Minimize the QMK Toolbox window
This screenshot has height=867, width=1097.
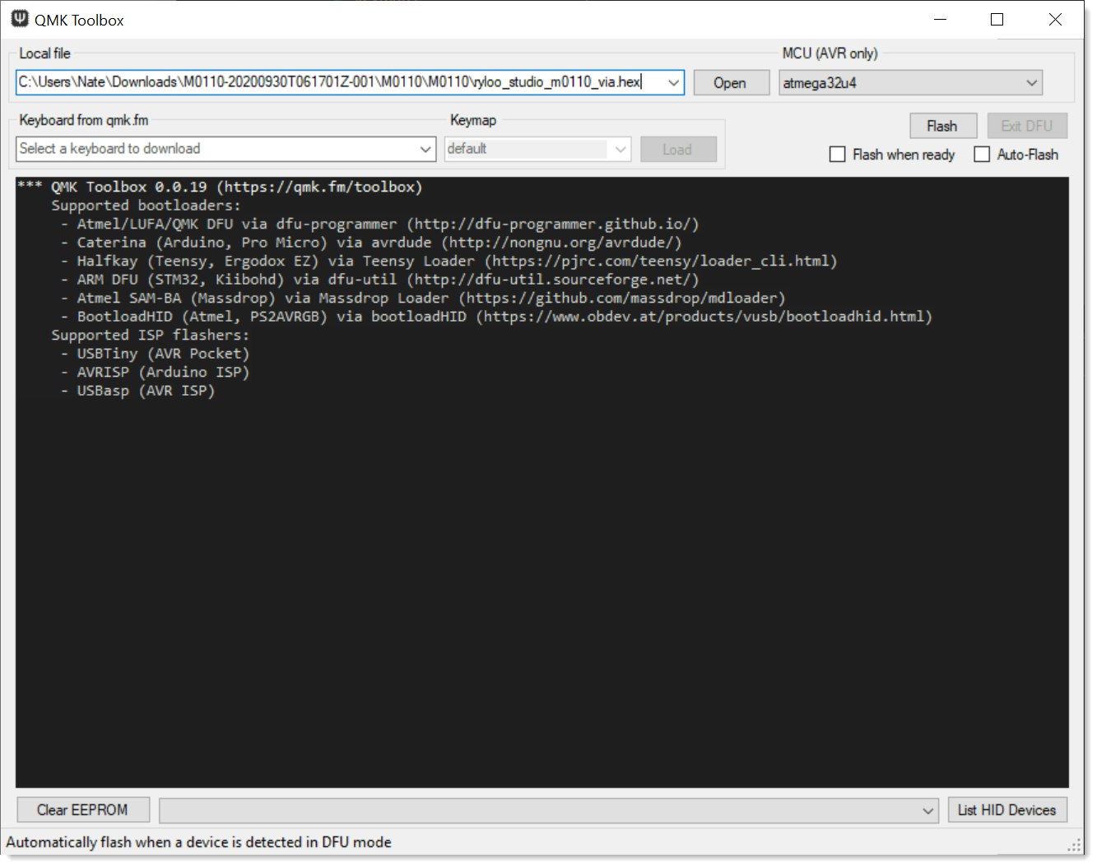(x=940, y=20)
